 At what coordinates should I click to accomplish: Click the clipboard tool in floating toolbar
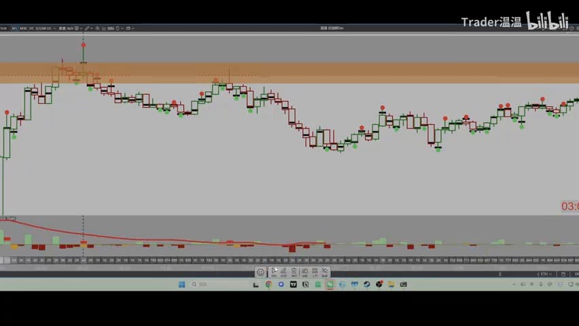pyautogui.click(x=294, y=272)
